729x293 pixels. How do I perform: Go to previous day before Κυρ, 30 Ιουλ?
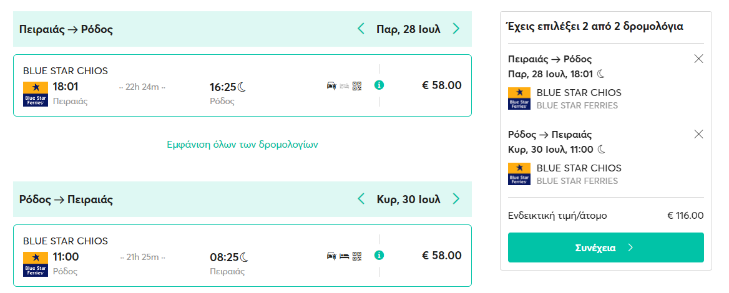[x=361, y=199]
